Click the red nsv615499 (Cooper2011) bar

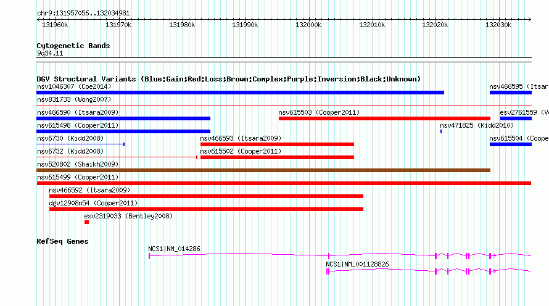pyautogui.click(x=284, y=183)
